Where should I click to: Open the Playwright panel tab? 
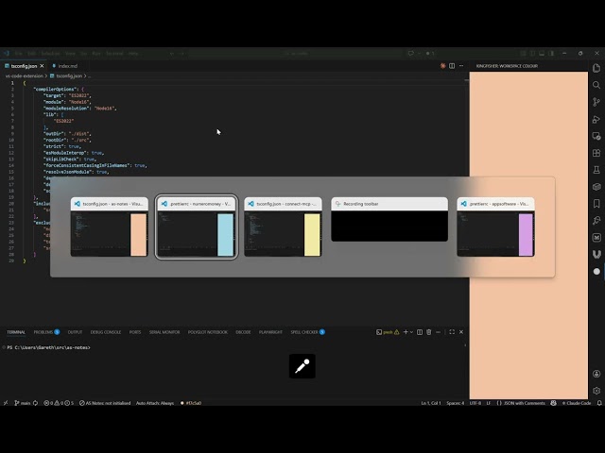tap(270, 332)
